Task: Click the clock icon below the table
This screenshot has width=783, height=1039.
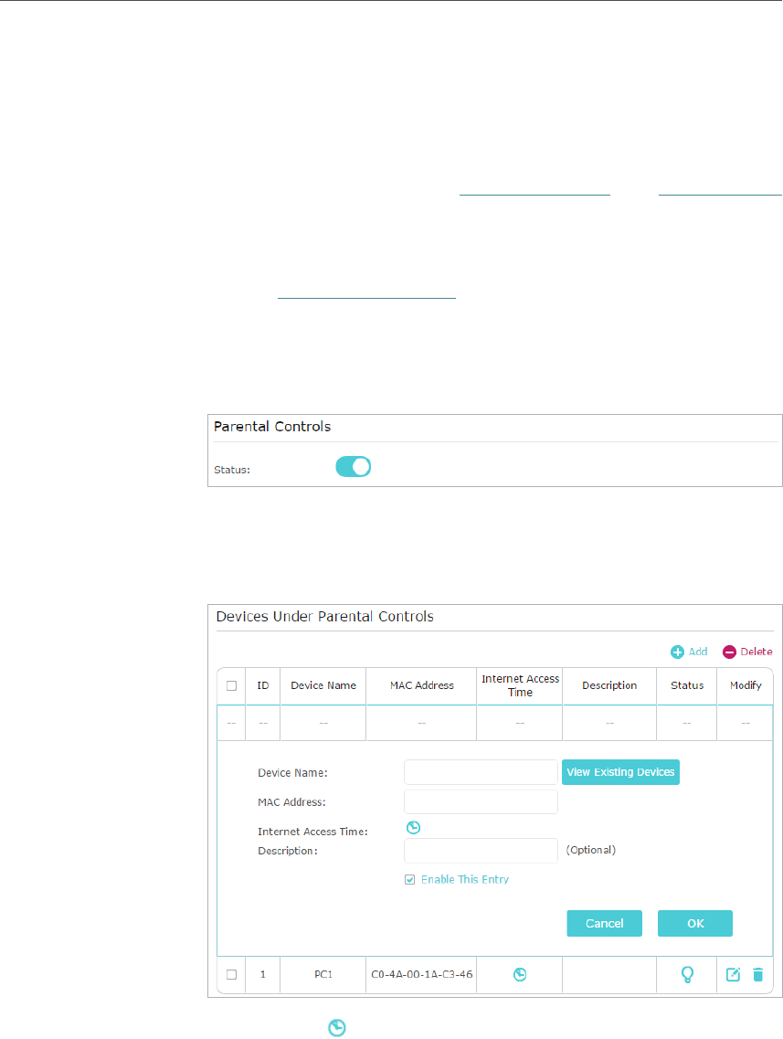Action: [337, 1029]
